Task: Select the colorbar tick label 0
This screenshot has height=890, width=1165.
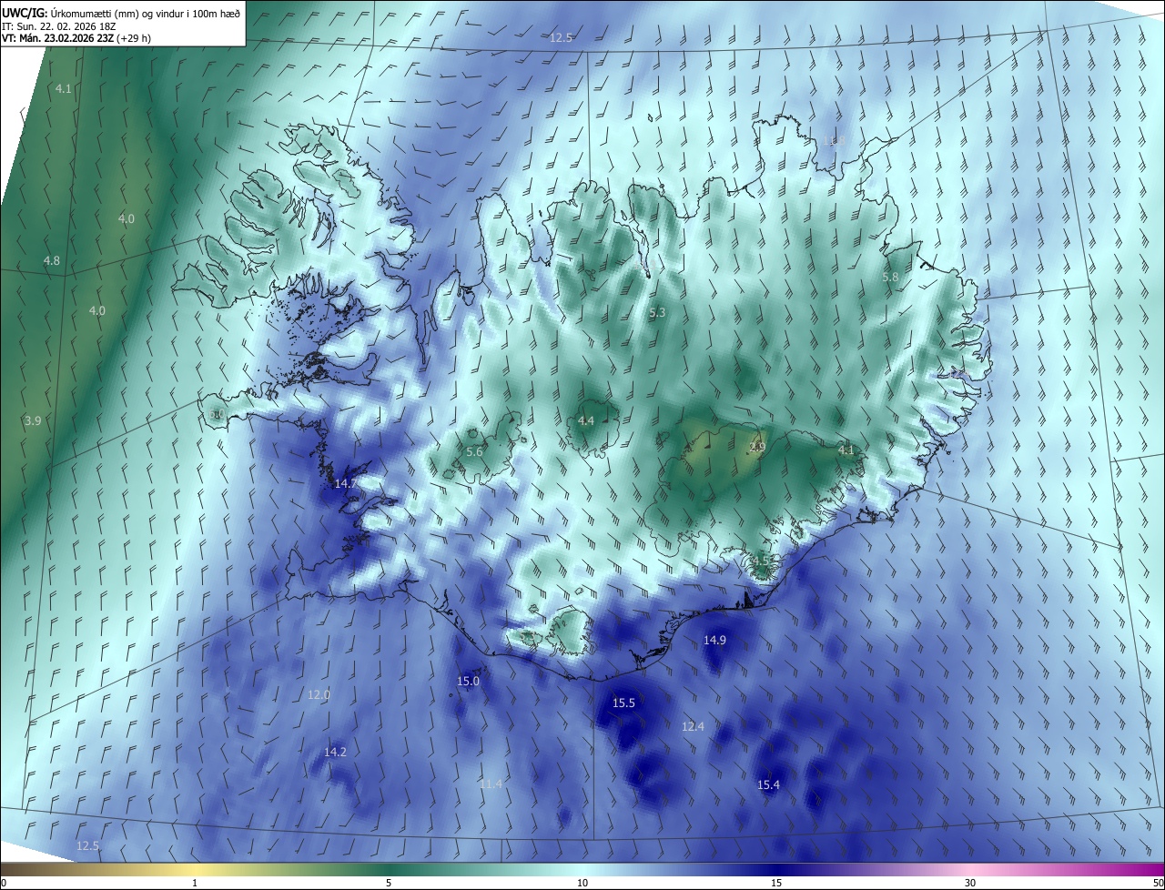Action: (x=4, y=883)
